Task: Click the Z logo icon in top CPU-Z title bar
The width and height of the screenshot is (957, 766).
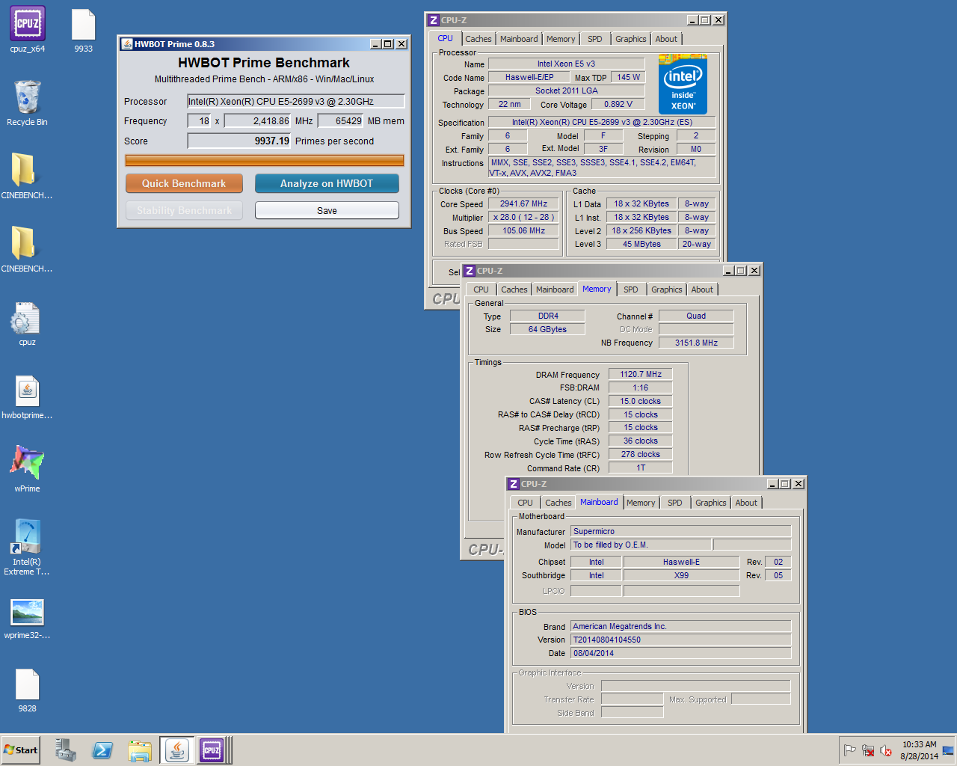Action: (433, 20)
